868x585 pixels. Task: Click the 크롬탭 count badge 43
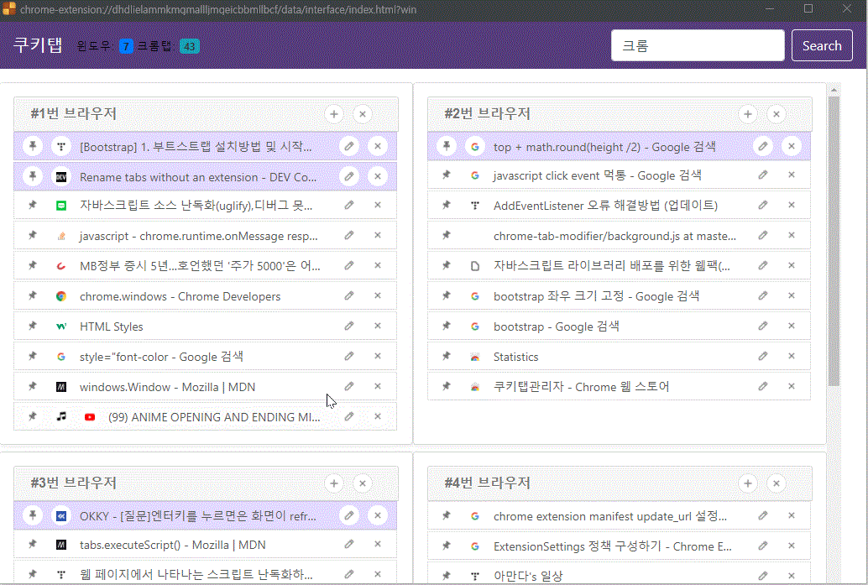pyautogui.click(x=190, y=46)
